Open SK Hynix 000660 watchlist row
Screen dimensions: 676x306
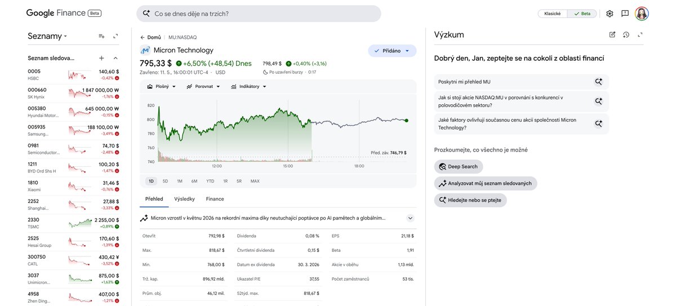(x=73, y=93)
